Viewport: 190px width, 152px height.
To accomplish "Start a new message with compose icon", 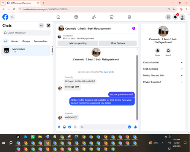I will (48, 25).
